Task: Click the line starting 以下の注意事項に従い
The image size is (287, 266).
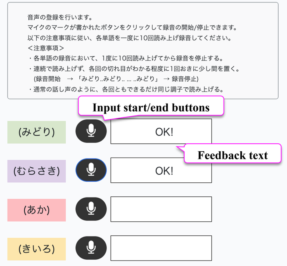Action: (x=130, y=38)
